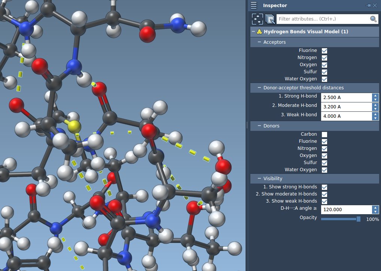This screenshot has width=381, height=271.
Task: Collapse Donor-acceptor threshold distances section
Action: [x=259, y=88]
